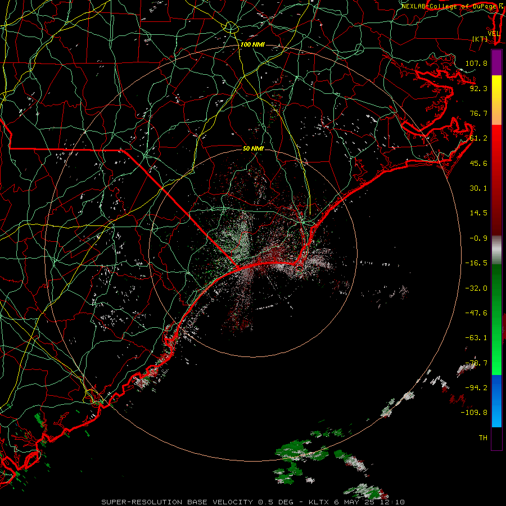This screenshot has width=506, height=506.
Task: Click the -78.7 legend value
Action: pos(476,363)
